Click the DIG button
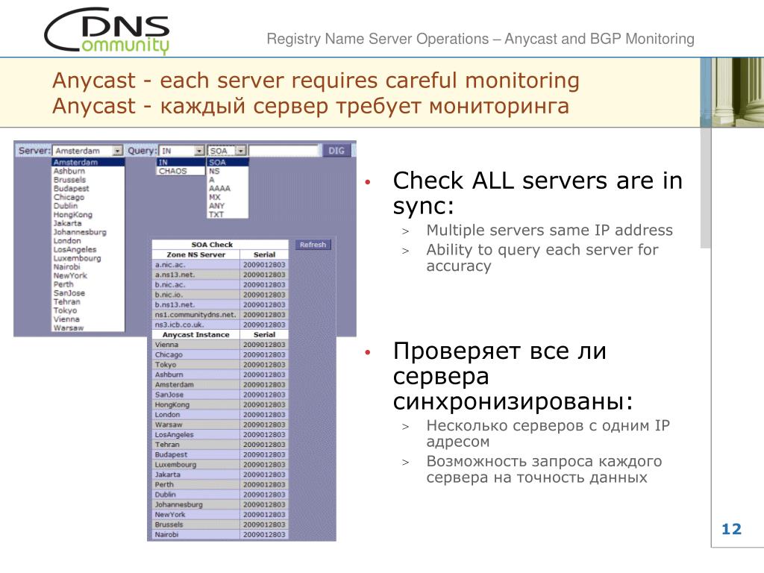This screenshot has height=573, width=764. pos(336,151)
